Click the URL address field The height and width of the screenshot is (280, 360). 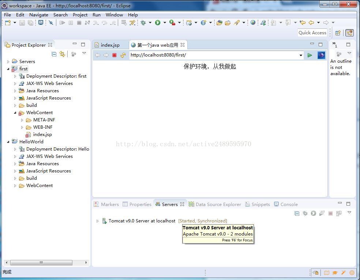point(214,55)
